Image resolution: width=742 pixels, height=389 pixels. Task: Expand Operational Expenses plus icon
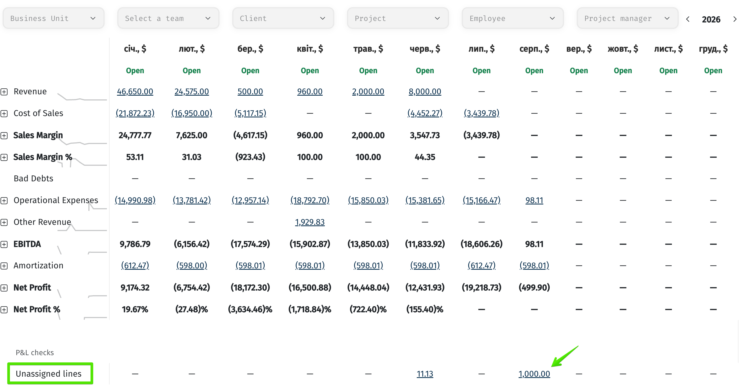(4, 201)
